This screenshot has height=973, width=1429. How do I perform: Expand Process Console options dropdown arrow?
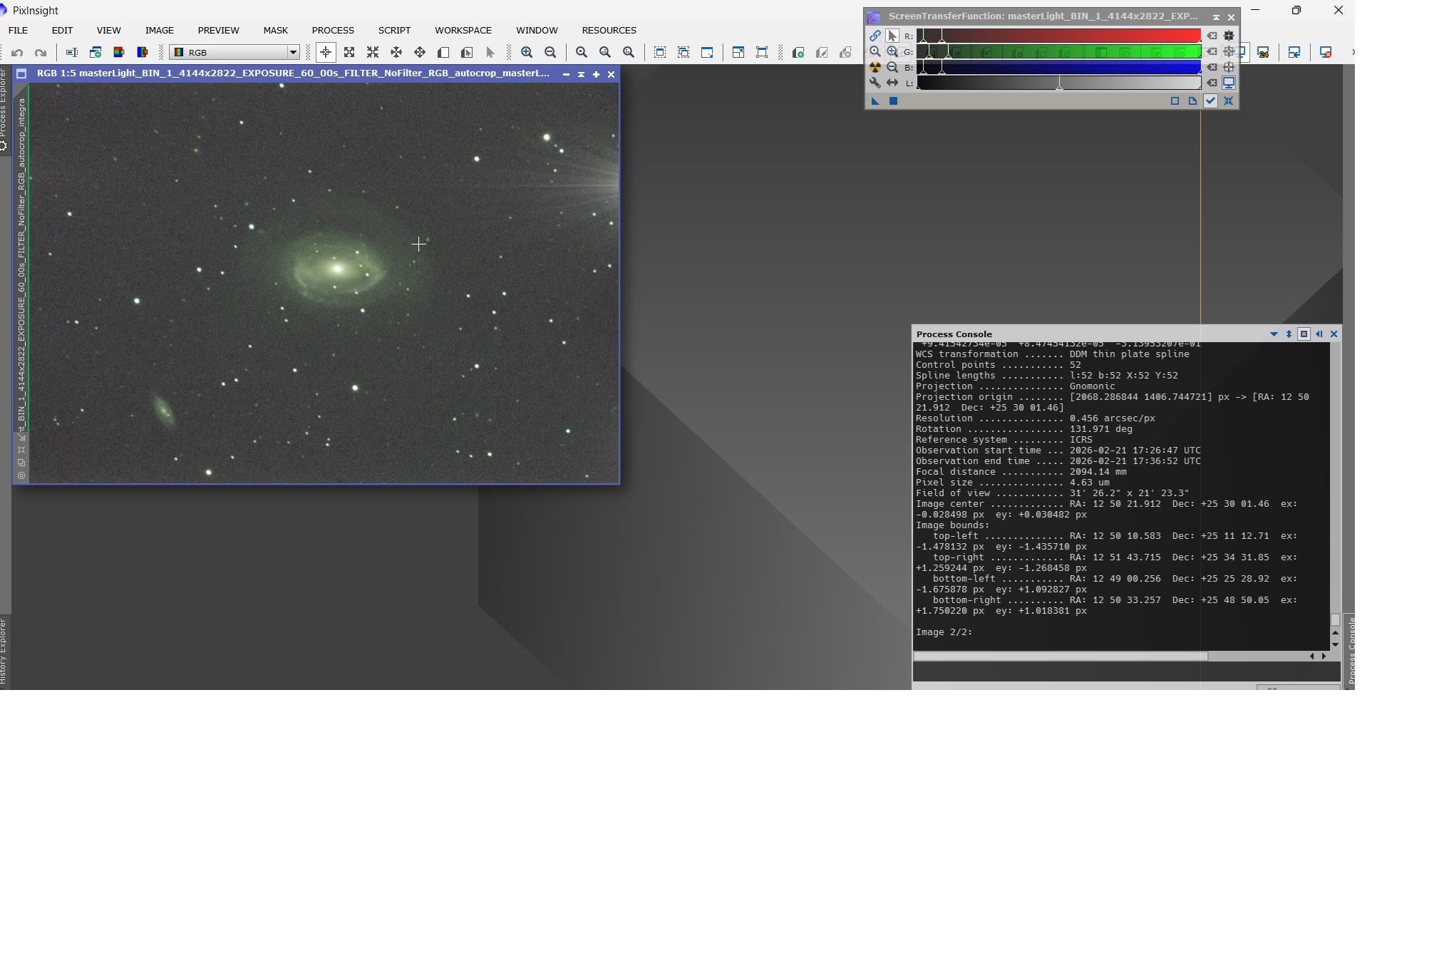(1274, 334)
